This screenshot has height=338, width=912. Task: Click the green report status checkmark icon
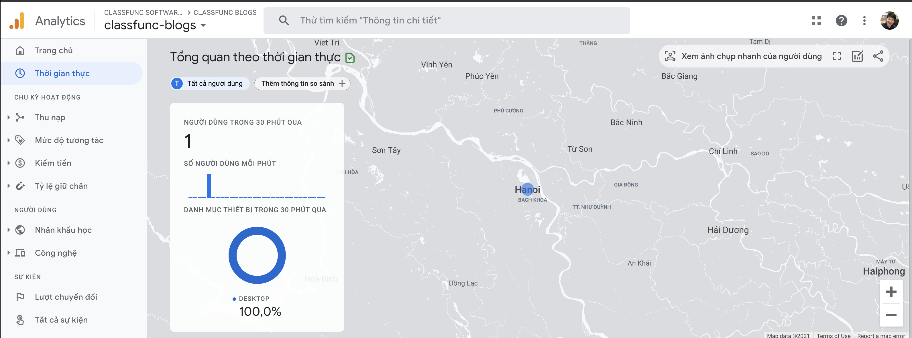click(x=350, y=58)
